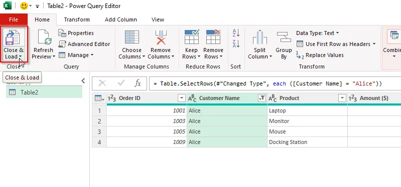Viewport: 401px width, 187px height.
Task: Click the cell containing 1009
Action: point(147,142)
